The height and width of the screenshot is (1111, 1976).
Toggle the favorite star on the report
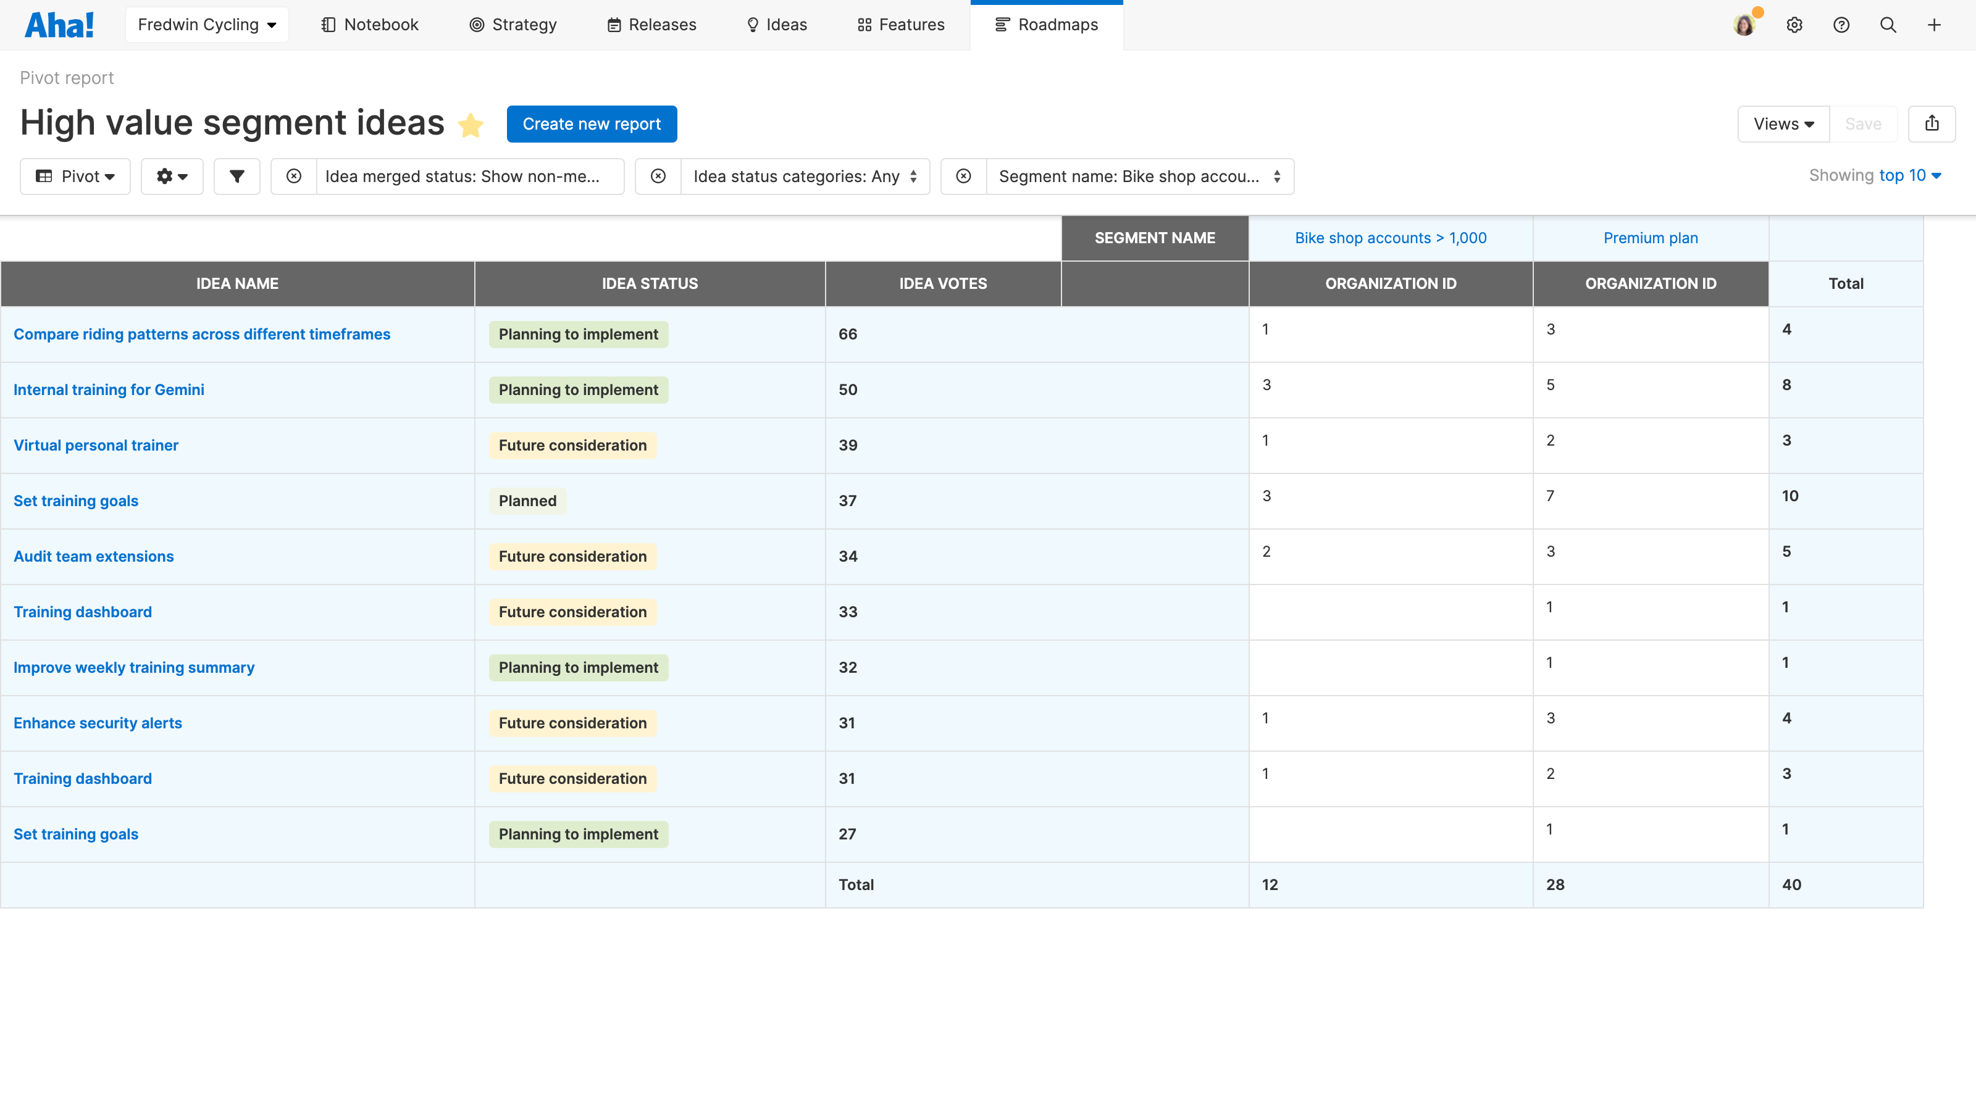pyautogui.click(x=470, y=124)
